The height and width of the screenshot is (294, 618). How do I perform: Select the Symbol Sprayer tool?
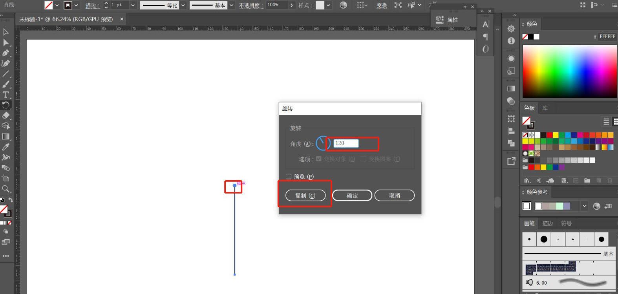(6, 157)
